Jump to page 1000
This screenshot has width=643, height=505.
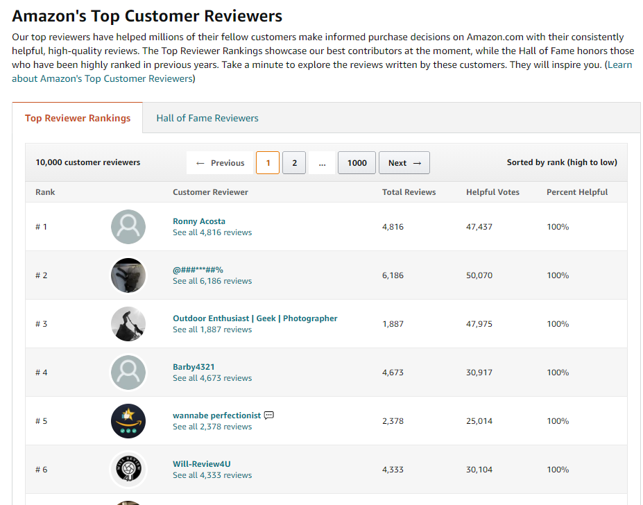[357, 163]
